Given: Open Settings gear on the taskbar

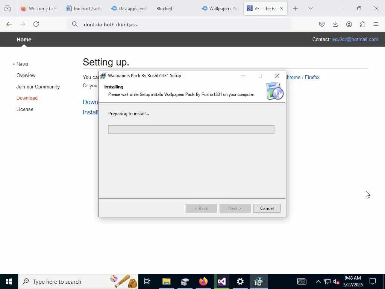Looking at the screenshot, I should pos(240,281).
